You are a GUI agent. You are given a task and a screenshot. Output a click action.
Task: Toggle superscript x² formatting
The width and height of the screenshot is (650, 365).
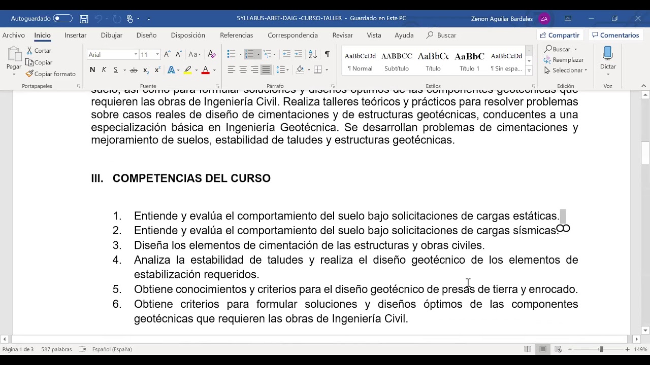(157, 70)
